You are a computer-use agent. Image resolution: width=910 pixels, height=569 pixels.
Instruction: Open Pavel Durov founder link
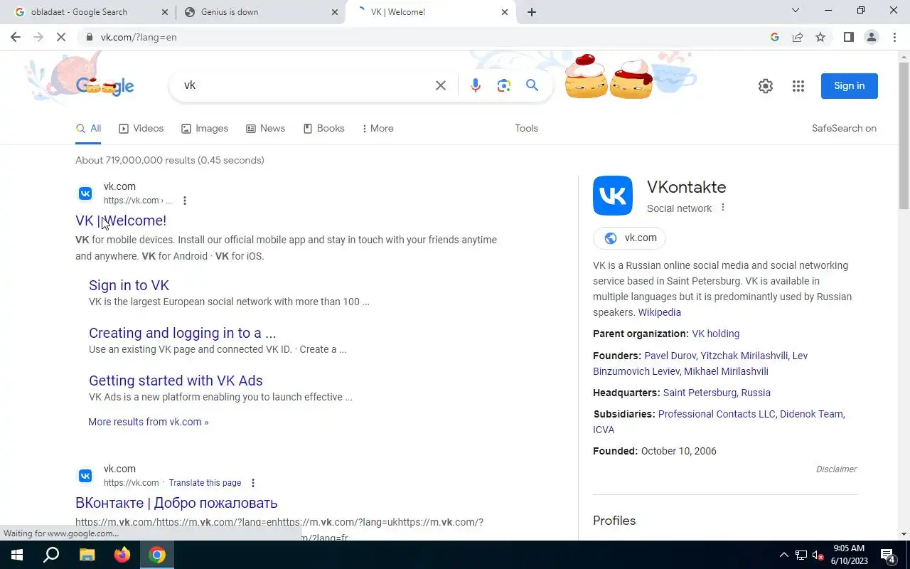tap(670, 356)
